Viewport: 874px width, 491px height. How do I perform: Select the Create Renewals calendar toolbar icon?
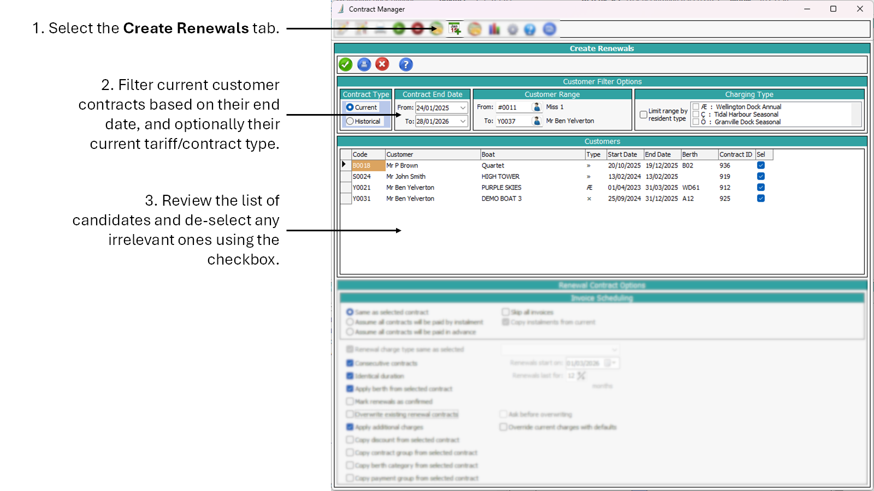point(454,29)
